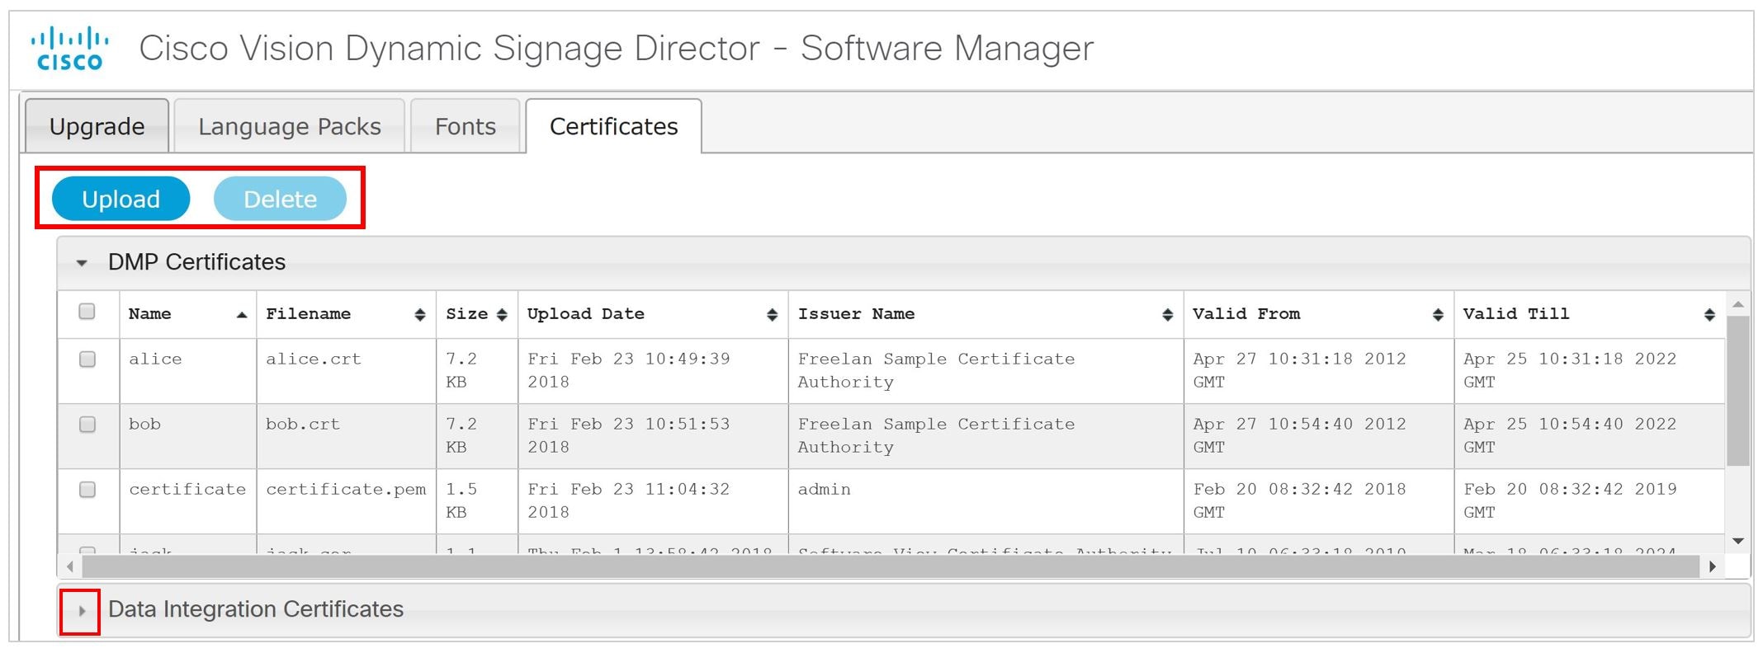Click the vertical scrollbar down arrow
The width and height of the screenshot is (1763, 653).
pos(1738,541)
